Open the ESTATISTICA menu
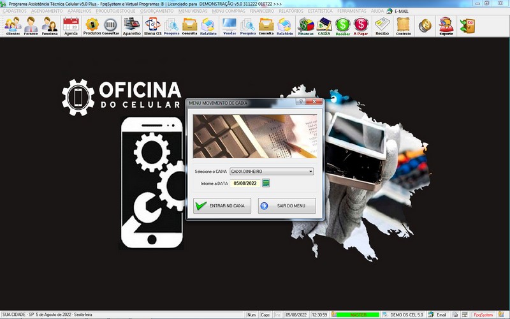Screen dimensions: 510x319 [x=321, y=11]
